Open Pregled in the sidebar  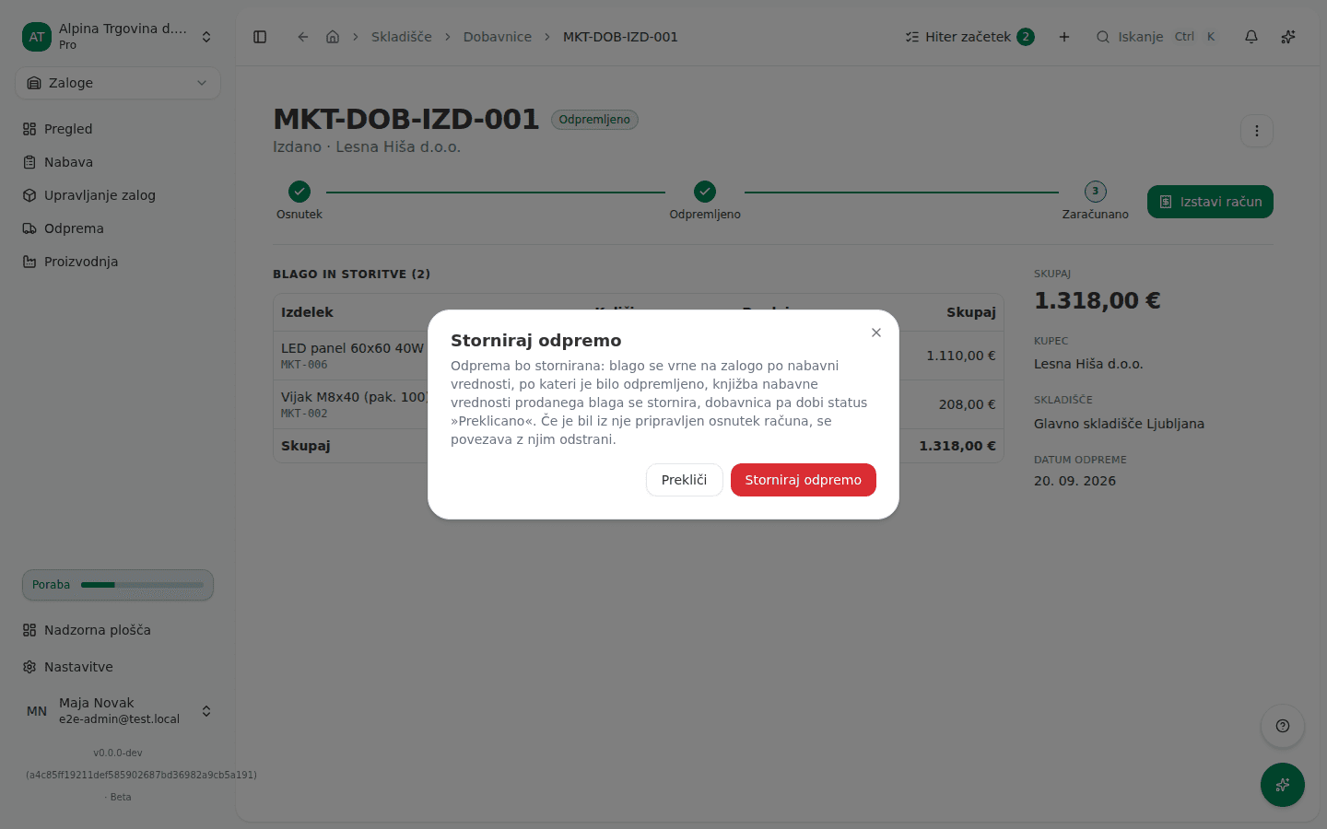pyautogui.click(x=118, y=129)
